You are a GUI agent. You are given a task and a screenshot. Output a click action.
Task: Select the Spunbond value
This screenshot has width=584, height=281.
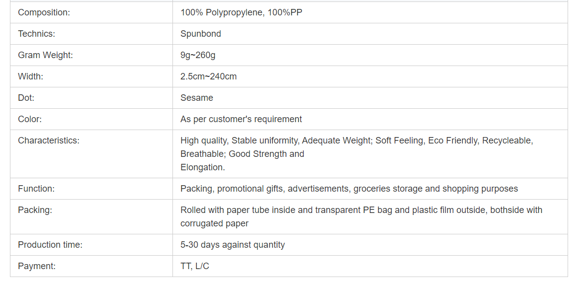201,33
